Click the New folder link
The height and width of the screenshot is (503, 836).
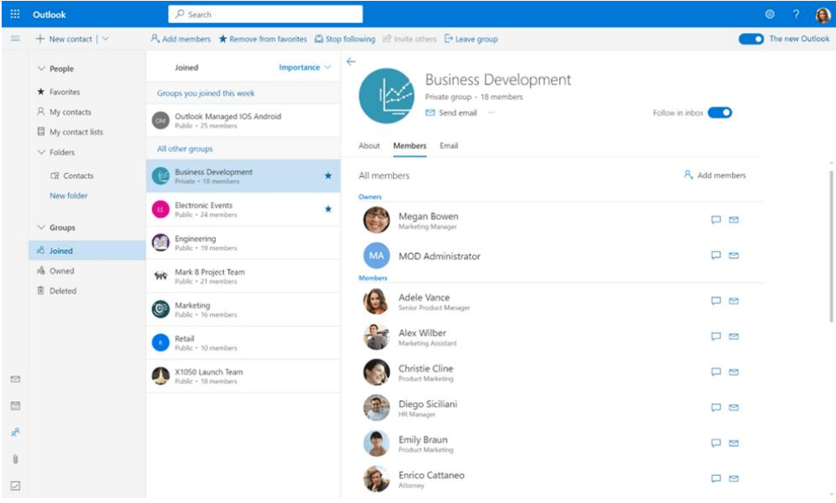click(x=69, y=196)
